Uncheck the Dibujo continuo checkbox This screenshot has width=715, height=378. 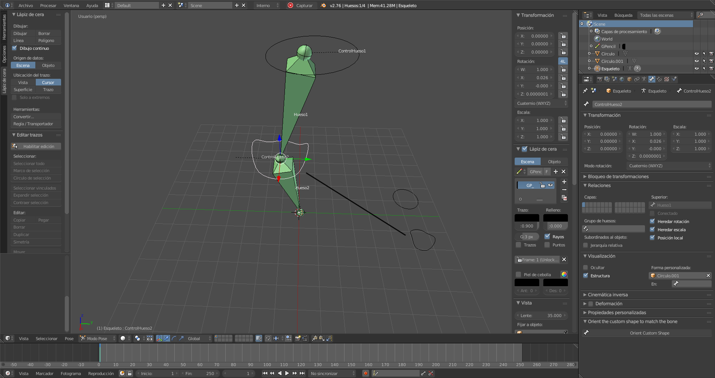(15, 48)
